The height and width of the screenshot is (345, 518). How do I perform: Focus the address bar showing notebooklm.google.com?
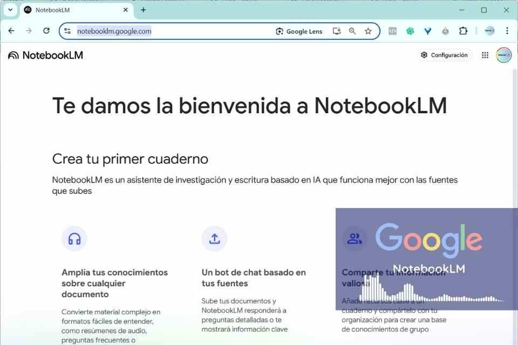(x=220, y=31)
